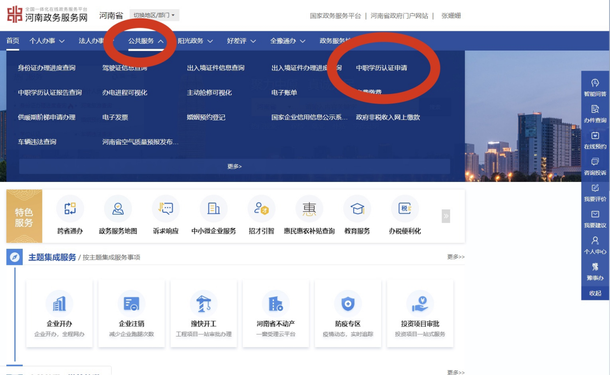This screenshot has height=375, width=610.
Task: Expand the 个人办事 navigation menu
Action: click(x=47, y=41)
